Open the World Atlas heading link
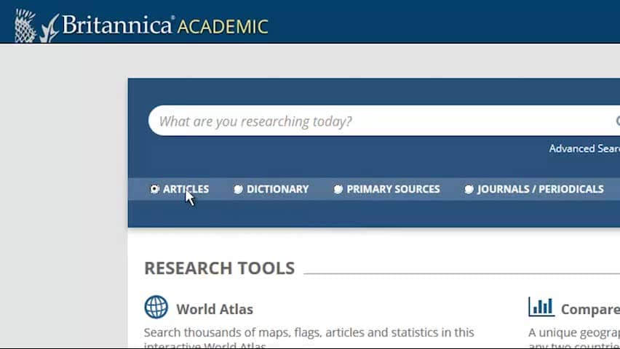 click(215, 310)
